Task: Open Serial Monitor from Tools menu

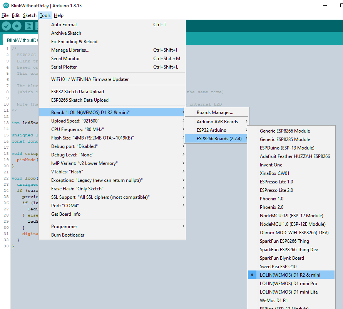Action: 65,58
